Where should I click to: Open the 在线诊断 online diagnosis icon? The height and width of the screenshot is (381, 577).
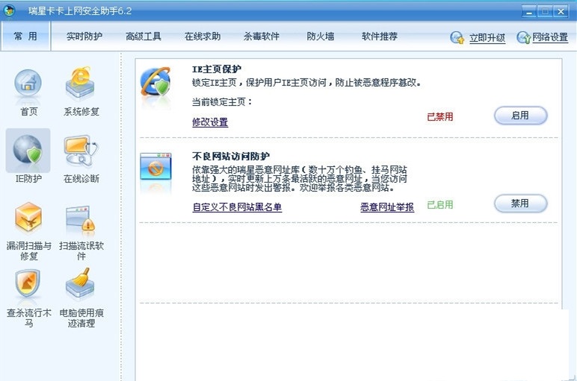81,150
